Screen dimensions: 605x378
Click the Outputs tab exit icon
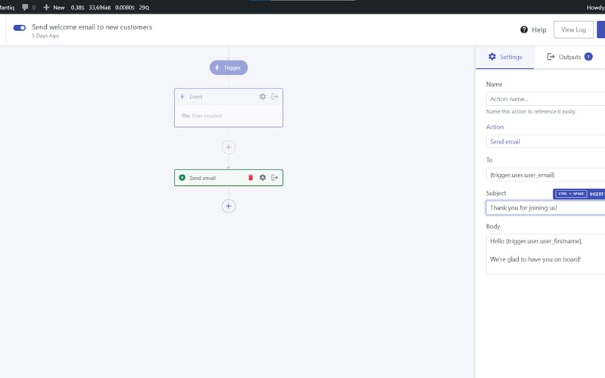pyautogui.click(x=551, y=57)
